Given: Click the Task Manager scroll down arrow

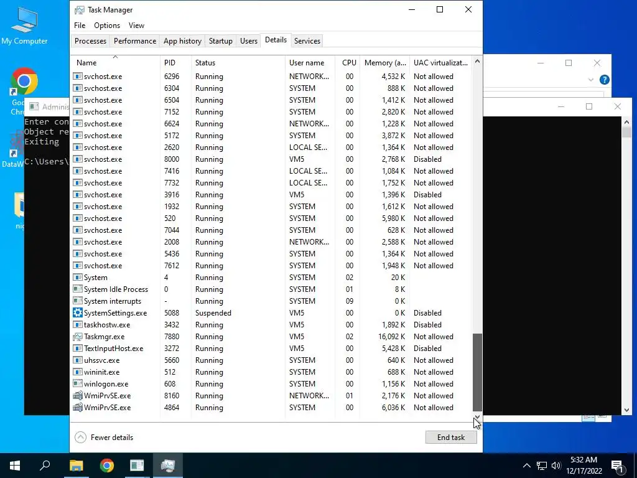Looking at the screenshot, I should [477, 416].
